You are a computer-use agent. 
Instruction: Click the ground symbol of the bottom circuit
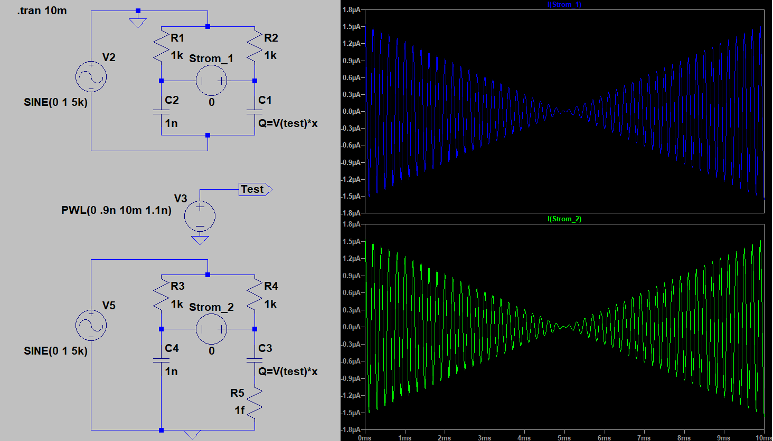point(192,435)
